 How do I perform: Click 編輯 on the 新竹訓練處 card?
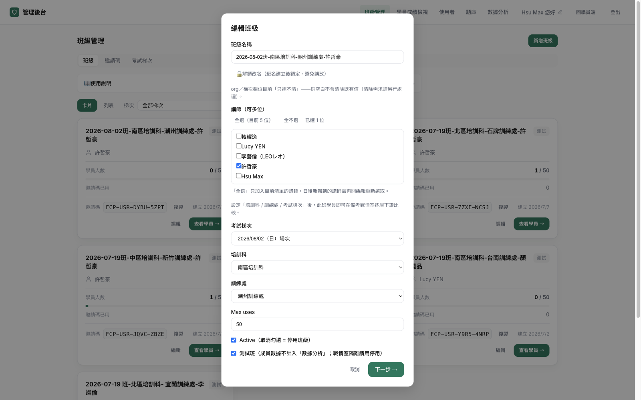(176, 350)
